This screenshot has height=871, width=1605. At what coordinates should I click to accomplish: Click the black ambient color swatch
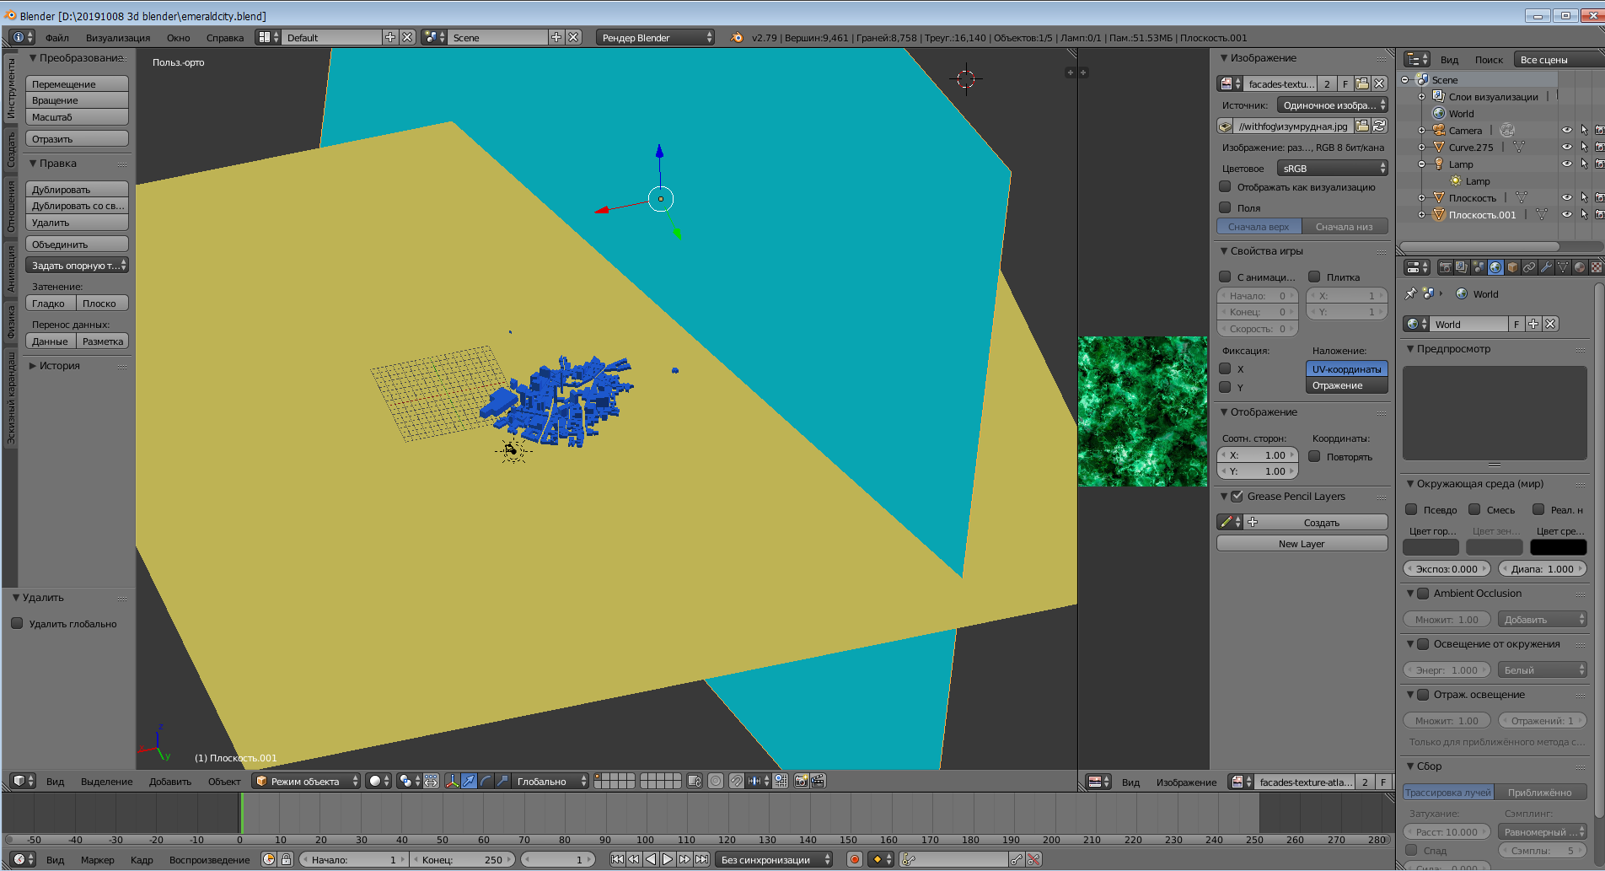[1558, 547]
